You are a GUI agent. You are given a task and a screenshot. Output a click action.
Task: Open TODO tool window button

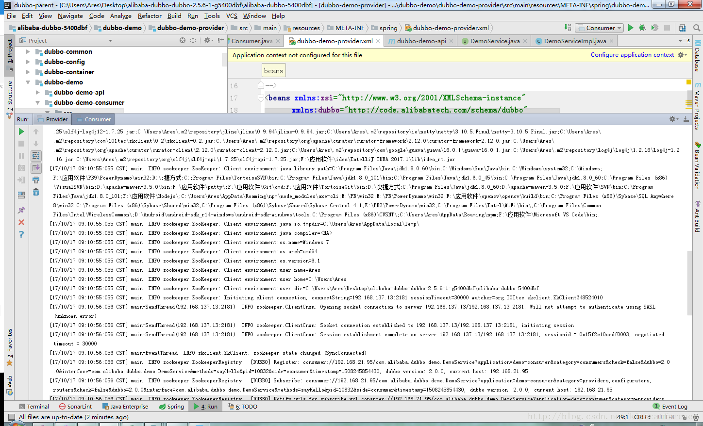tap(243, 407)
